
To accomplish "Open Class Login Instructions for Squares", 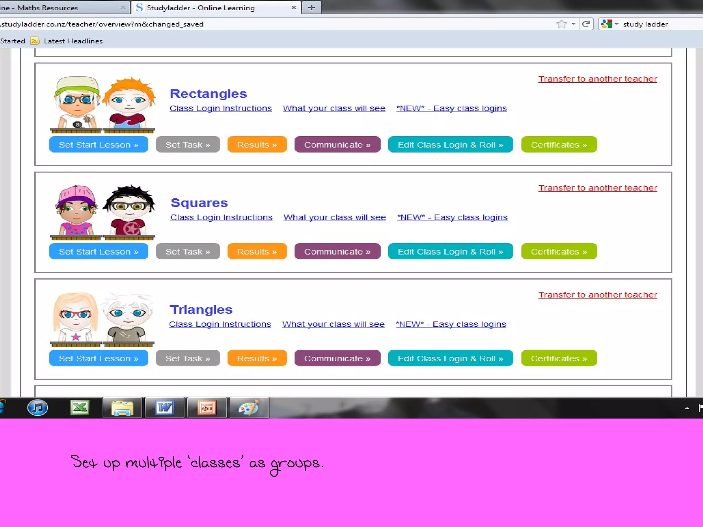I will [221, 218].
